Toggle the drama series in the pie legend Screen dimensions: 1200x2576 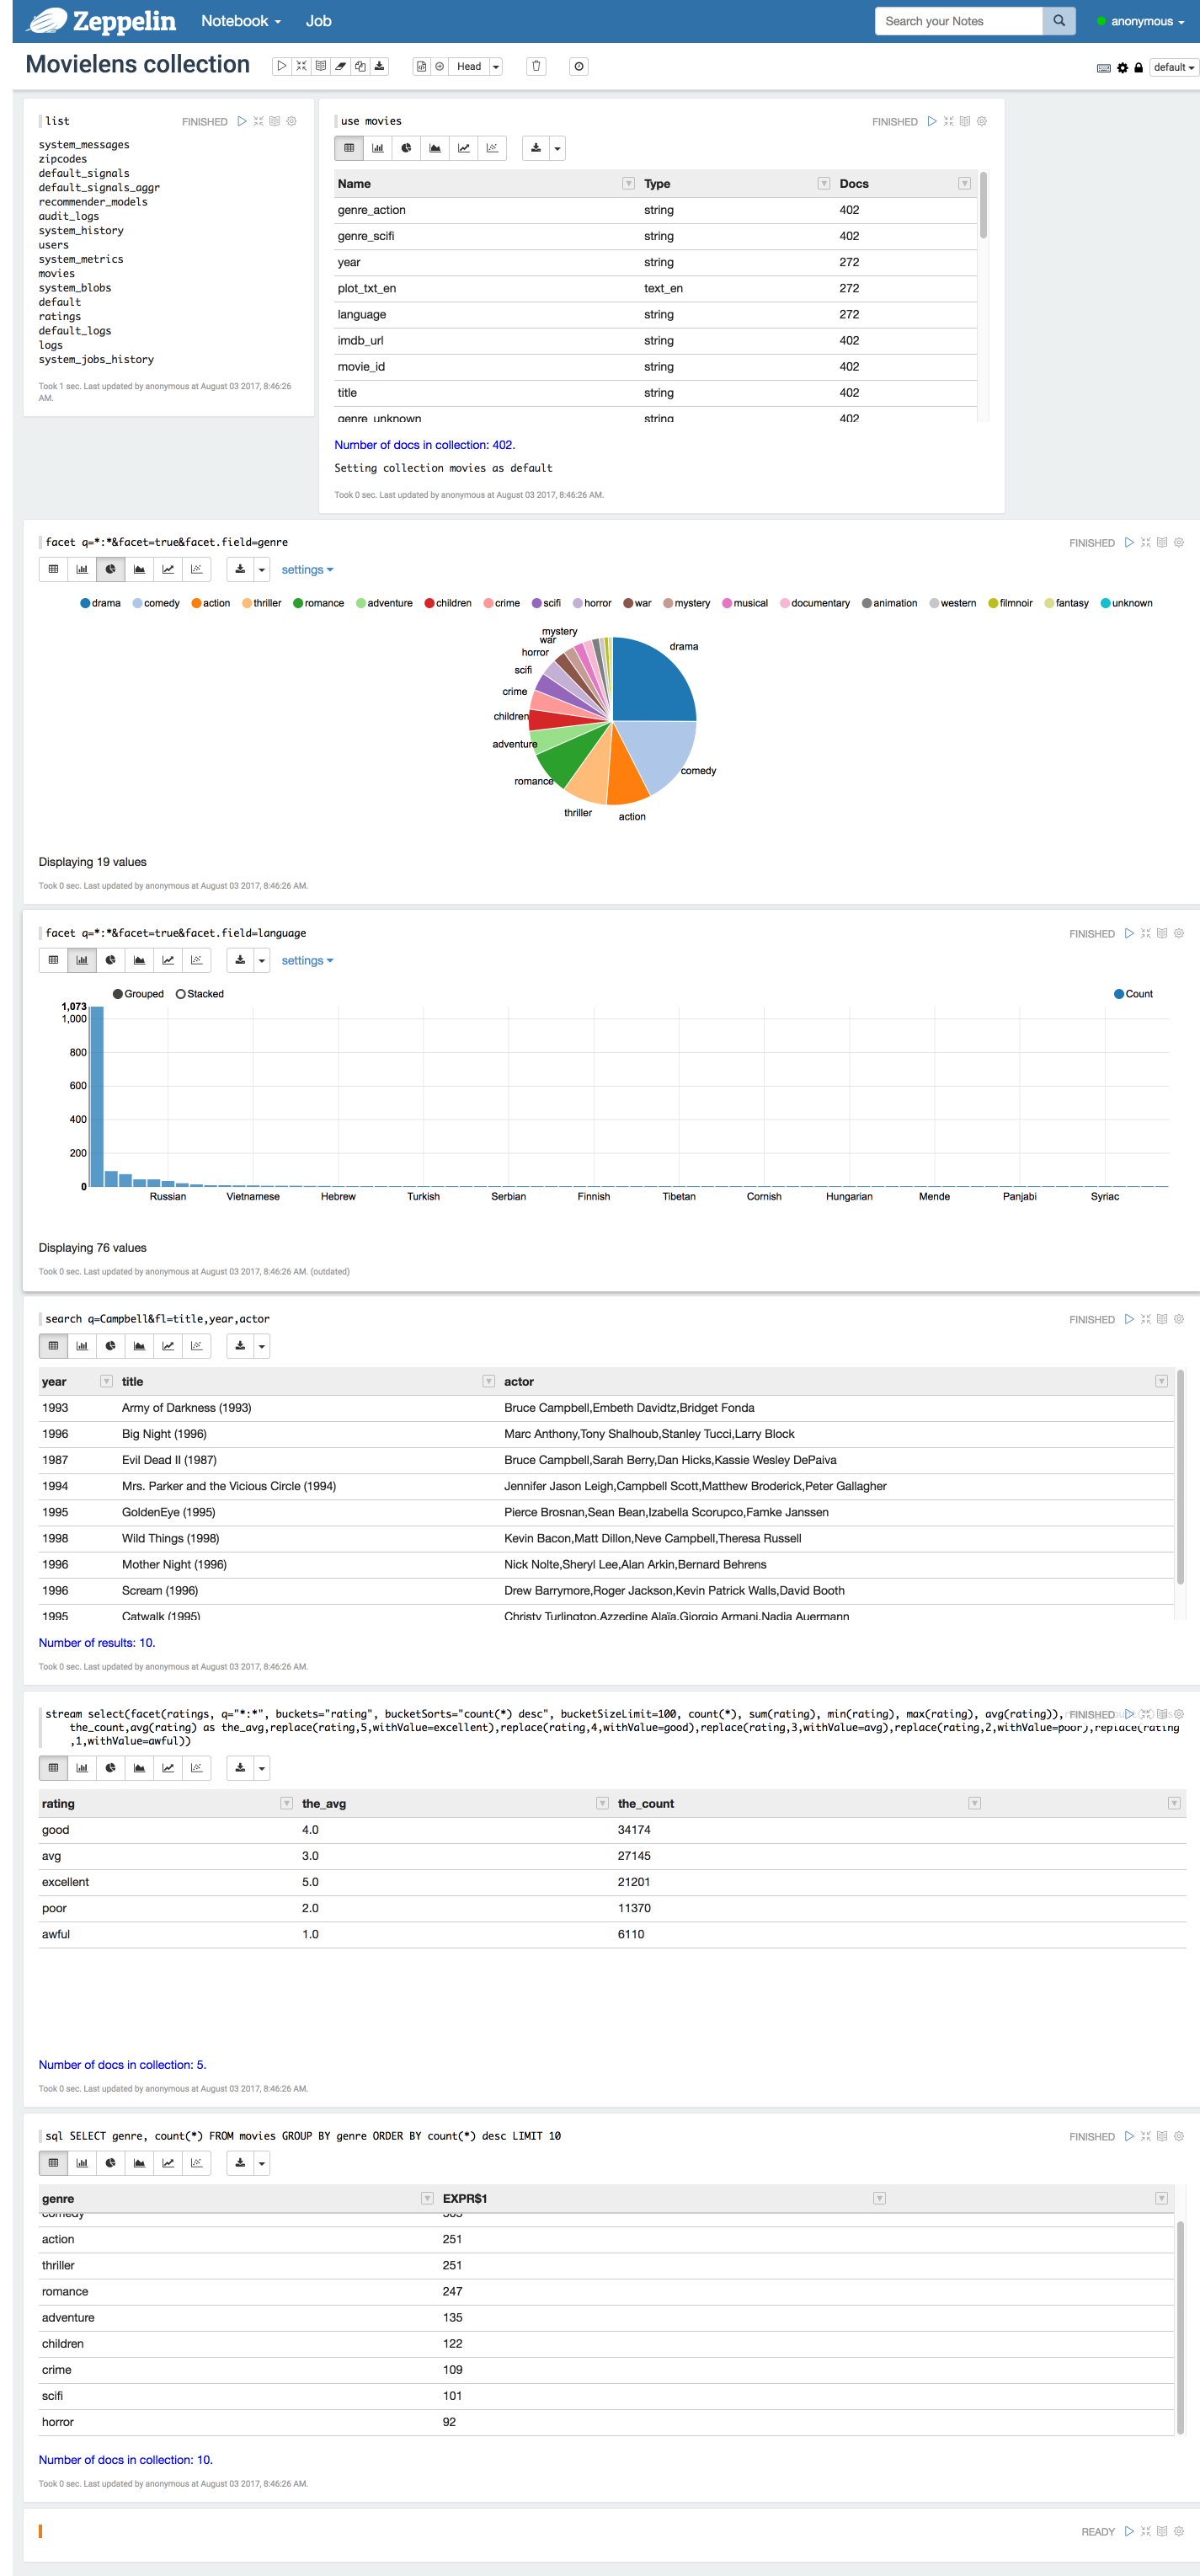coord(100,603)
